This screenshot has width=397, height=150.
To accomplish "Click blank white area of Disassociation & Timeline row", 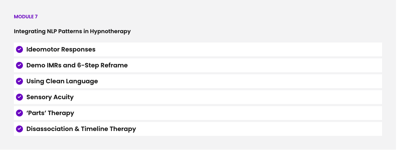I will pyautogui.click(x=258, y=129).
